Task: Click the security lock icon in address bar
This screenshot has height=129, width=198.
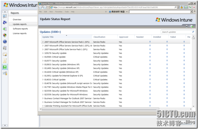Action: point(182,7)
